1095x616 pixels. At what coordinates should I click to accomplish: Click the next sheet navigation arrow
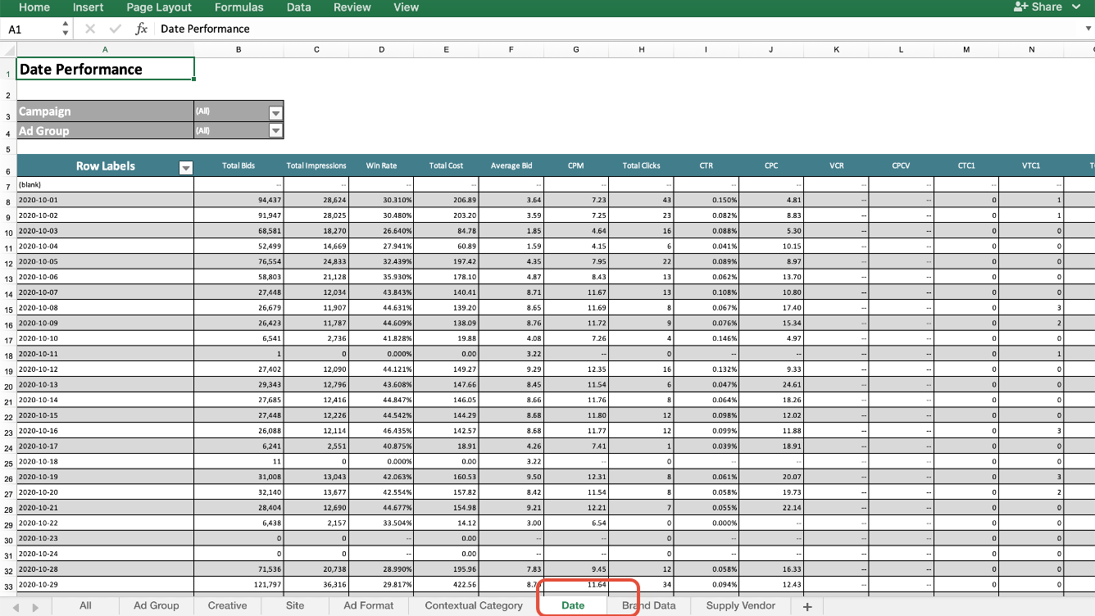coord(35,607)
